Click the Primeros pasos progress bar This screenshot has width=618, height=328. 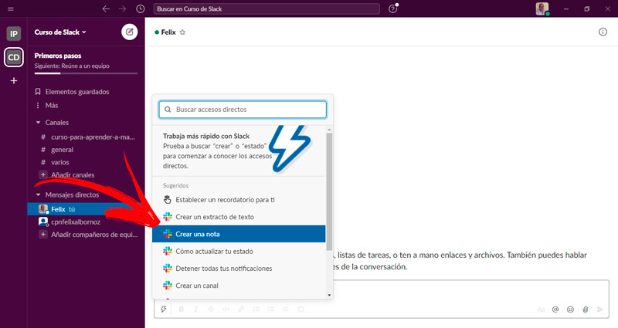pos(86,73)
